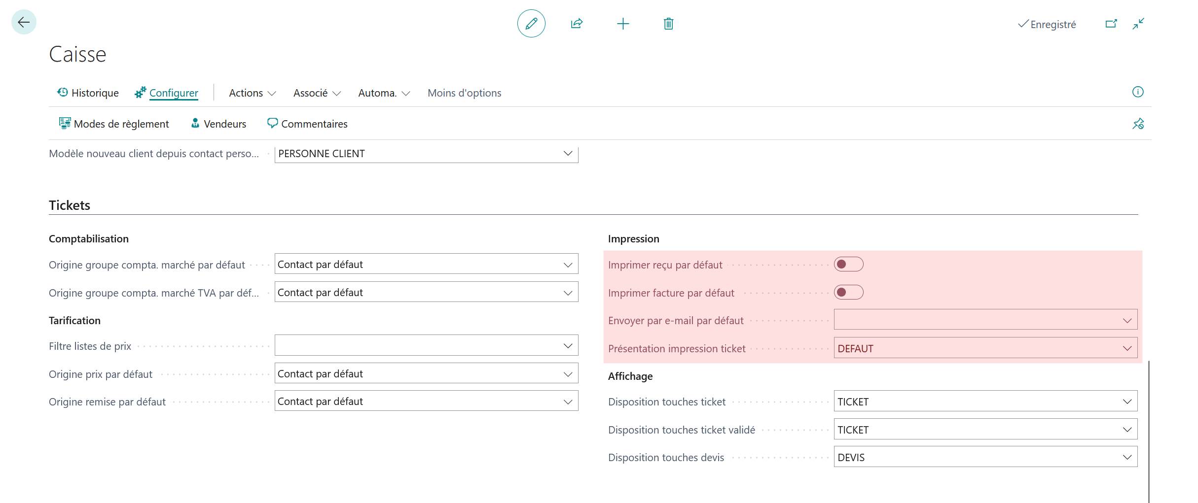1198x503 pixels.
Task: Open Envoyer par e-mail par défaut dropdown
Action: [985, 320]
